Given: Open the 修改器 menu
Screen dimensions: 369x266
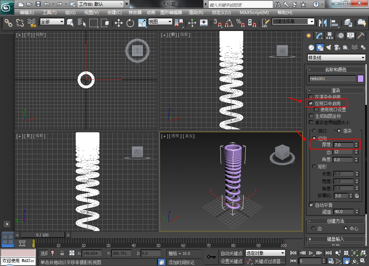Looking at the screenshot, I should click(135, 12).
